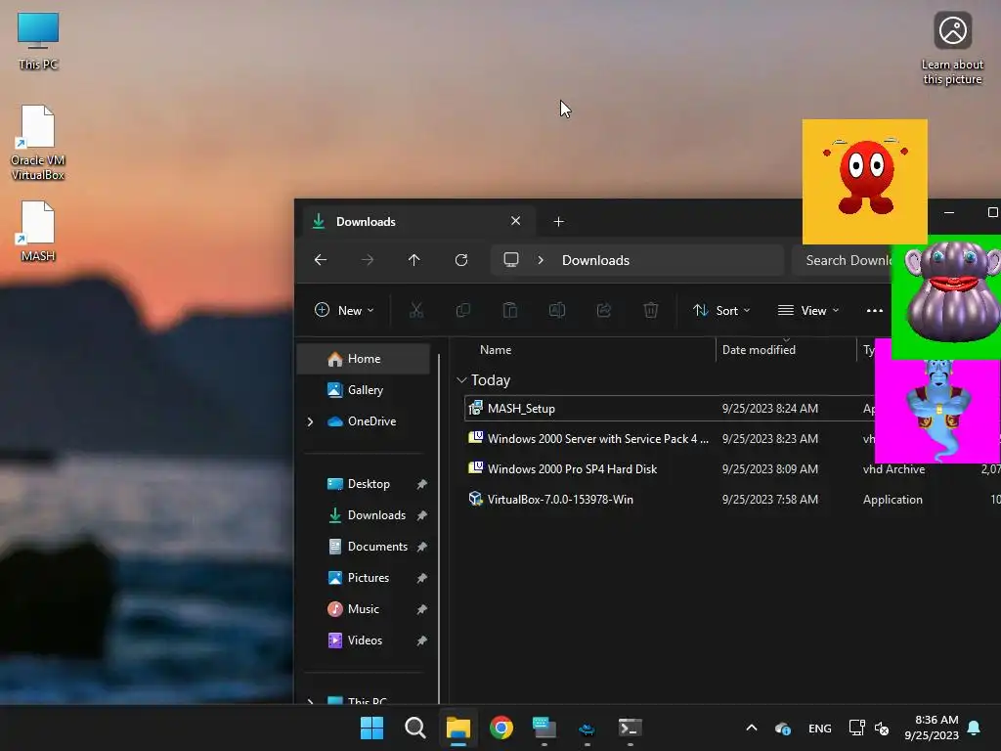Collapse the Today group

pos(461,380)
